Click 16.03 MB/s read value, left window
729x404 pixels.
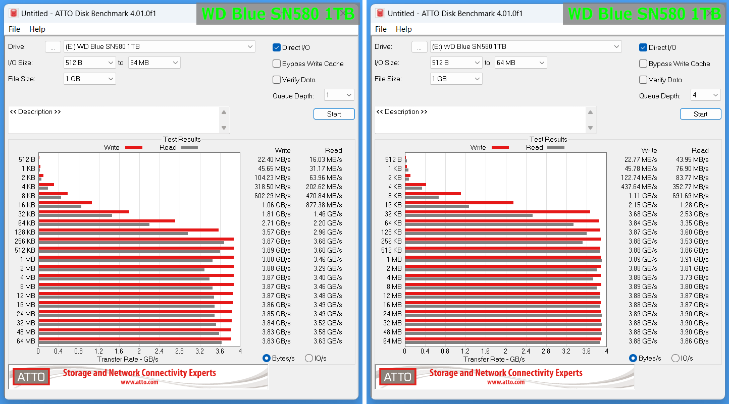pos(326,159)
